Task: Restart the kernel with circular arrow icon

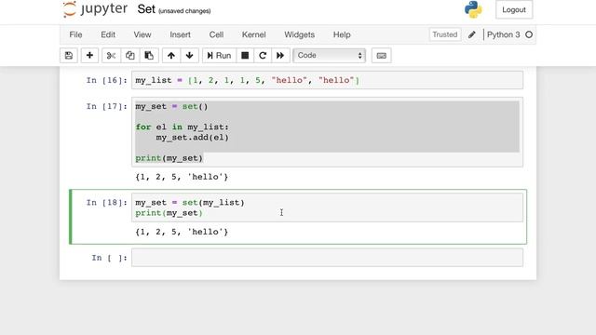Action: [x=263, y=56]
